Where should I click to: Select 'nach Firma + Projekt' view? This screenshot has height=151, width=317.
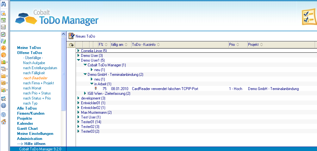38,83
